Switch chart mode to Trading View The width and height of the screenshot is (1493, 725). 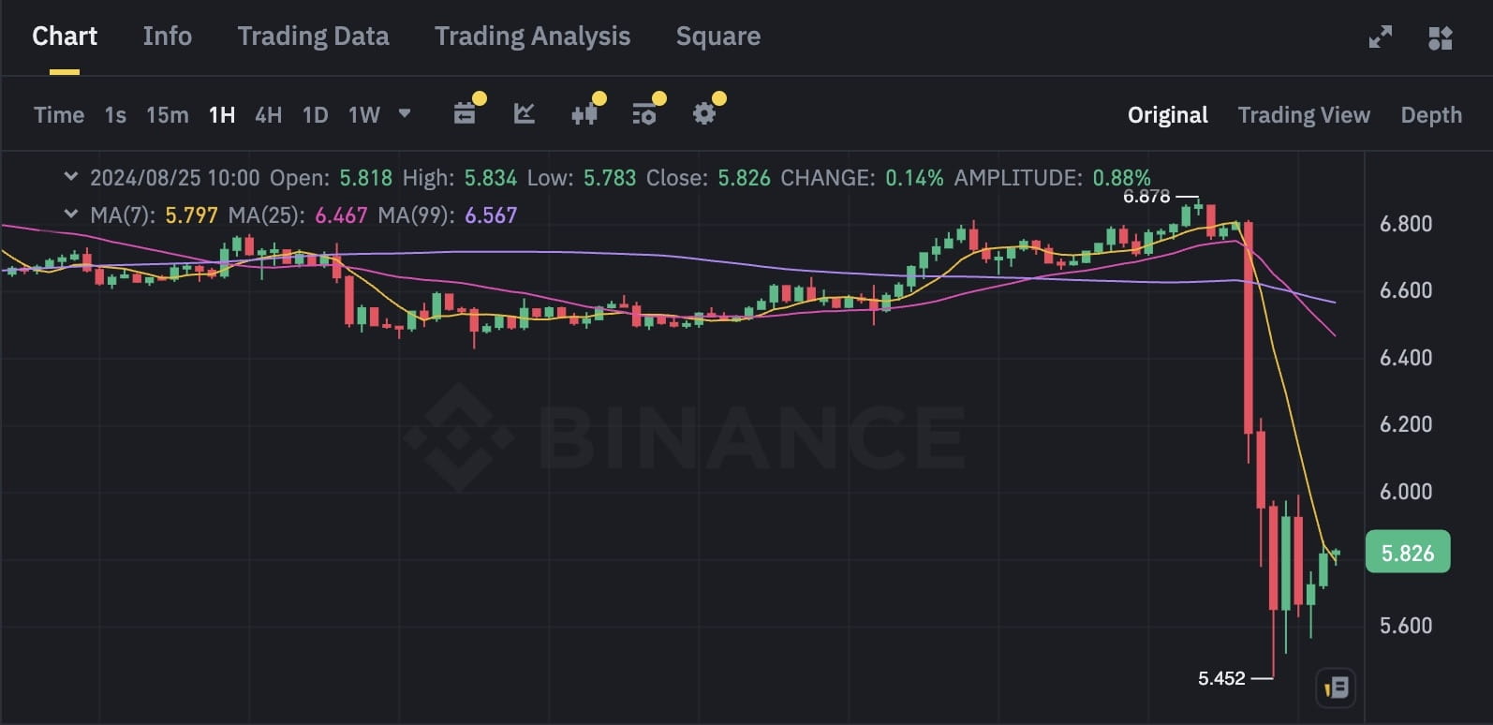point(1303,115)
